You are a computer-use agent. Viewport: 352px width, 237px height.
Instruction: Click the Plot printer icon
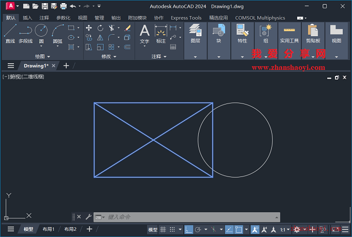[x=64, y=6]
